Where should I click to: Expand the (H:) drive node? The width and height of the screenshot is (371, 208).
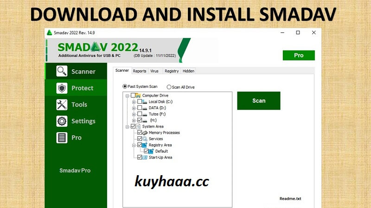point(134,121)
